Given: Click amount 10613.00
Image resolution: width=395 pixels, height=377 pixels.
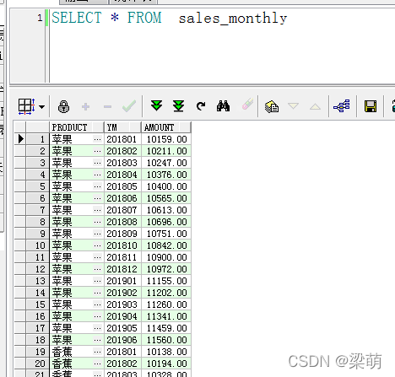Looking at the screenshot, I should pos(166,210).
